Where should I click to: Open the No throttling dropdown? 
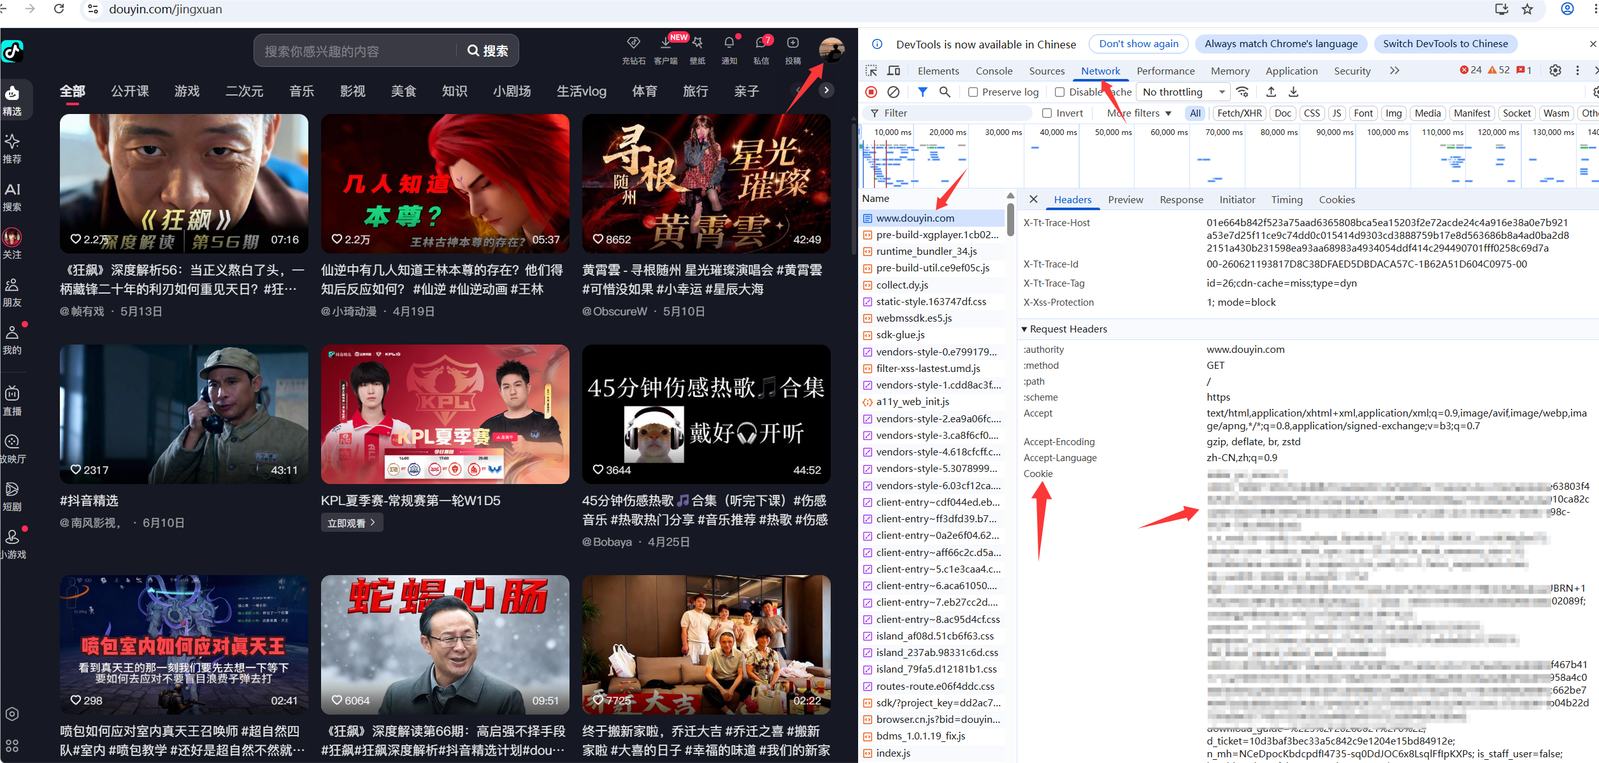(x=1184, y=92)
